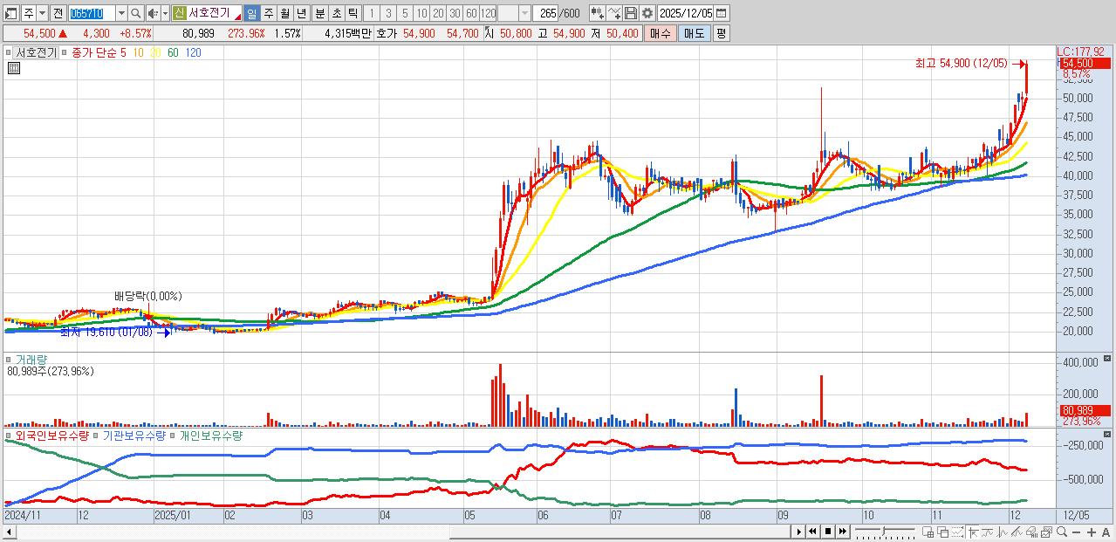Image resolution: width=1116 pixels, height=542 pixels.
Task: Click the rewind button in the replay controls
Action: pyautogui.click(x=813, y=532)
